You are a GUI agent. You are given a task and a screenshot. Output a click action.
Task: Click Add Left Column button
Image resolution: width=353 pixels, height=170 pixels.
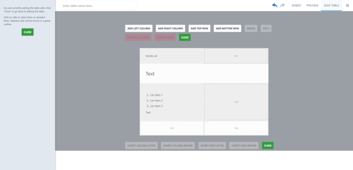pos(139,29)
